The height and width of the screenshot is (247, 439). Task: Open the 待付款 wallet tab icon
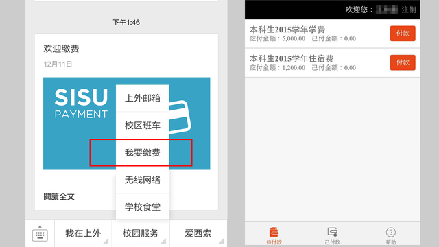click(274, 232)
